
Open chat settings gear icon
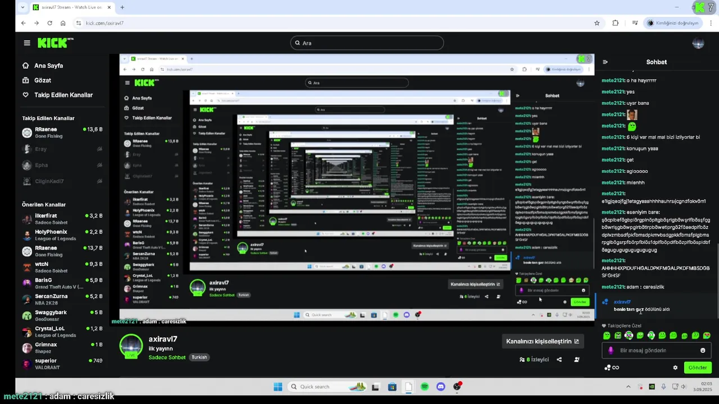pyautogui.click(x=675, y=368)
